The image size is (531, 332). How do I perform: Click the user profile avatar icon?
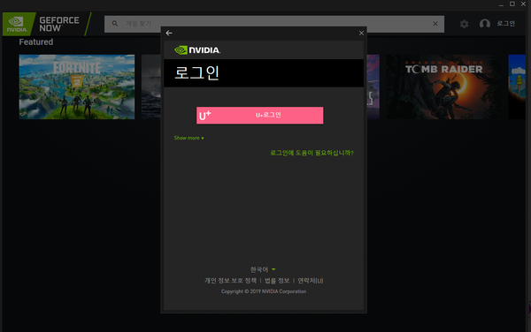485,24
